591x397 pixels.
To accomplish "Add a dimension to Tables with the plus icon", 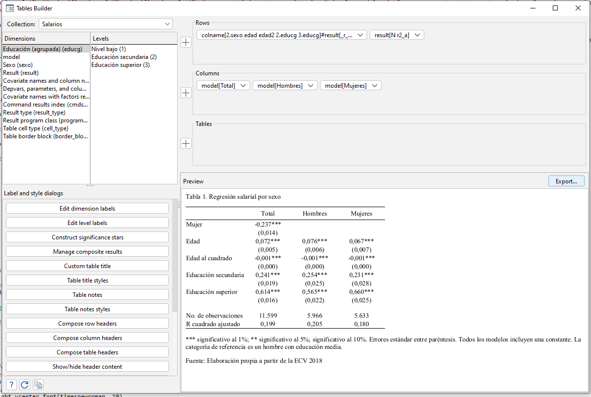I will 186,143.
